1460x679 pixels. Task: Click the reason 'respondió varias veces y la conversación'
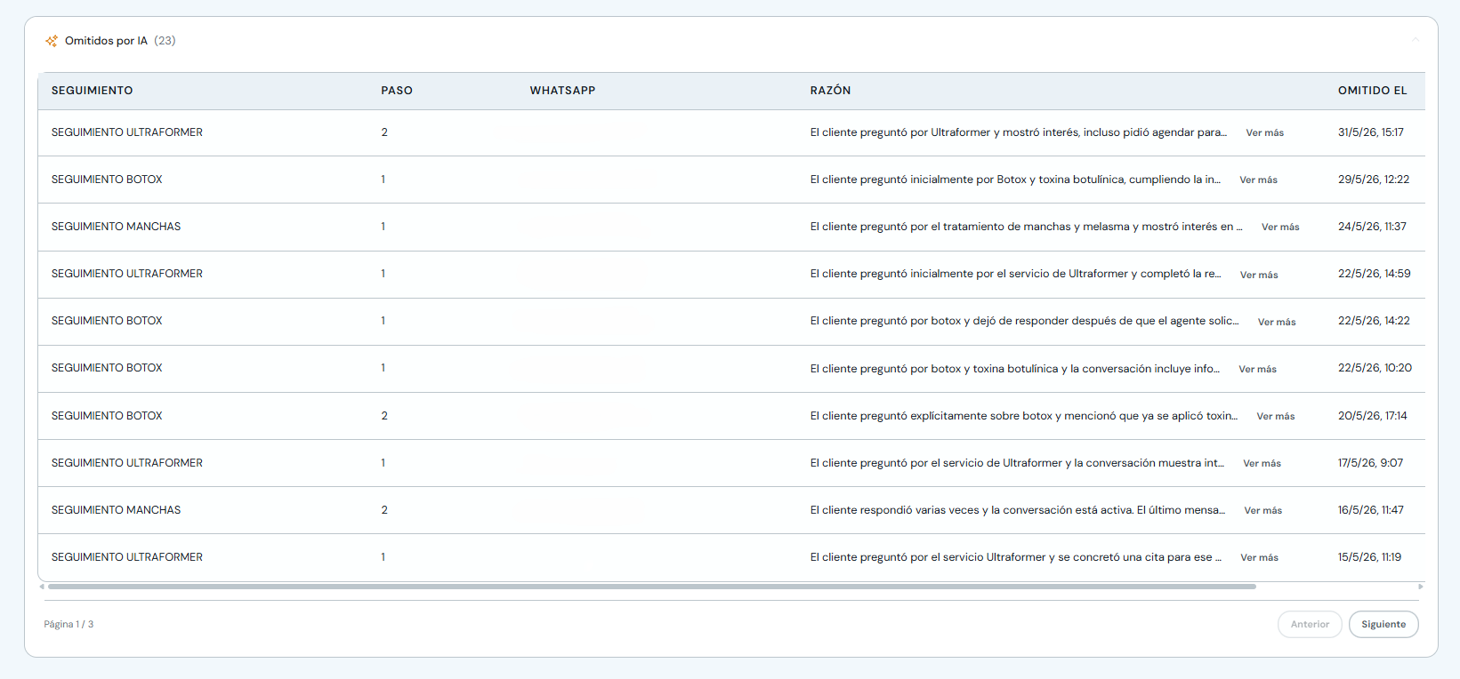(1017, 510)
